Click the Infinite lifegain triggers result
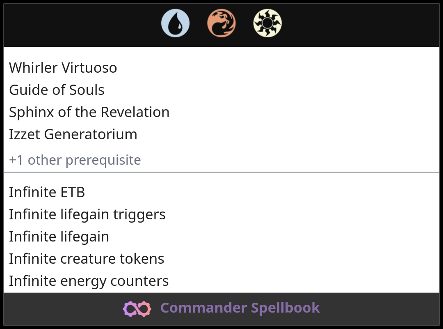 87,214
